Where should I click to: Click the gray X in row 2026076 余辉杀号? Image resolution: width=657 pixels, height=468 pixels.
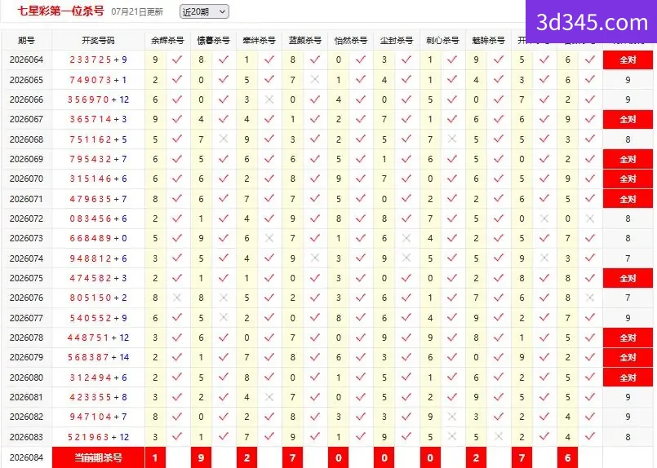[177, 298]
